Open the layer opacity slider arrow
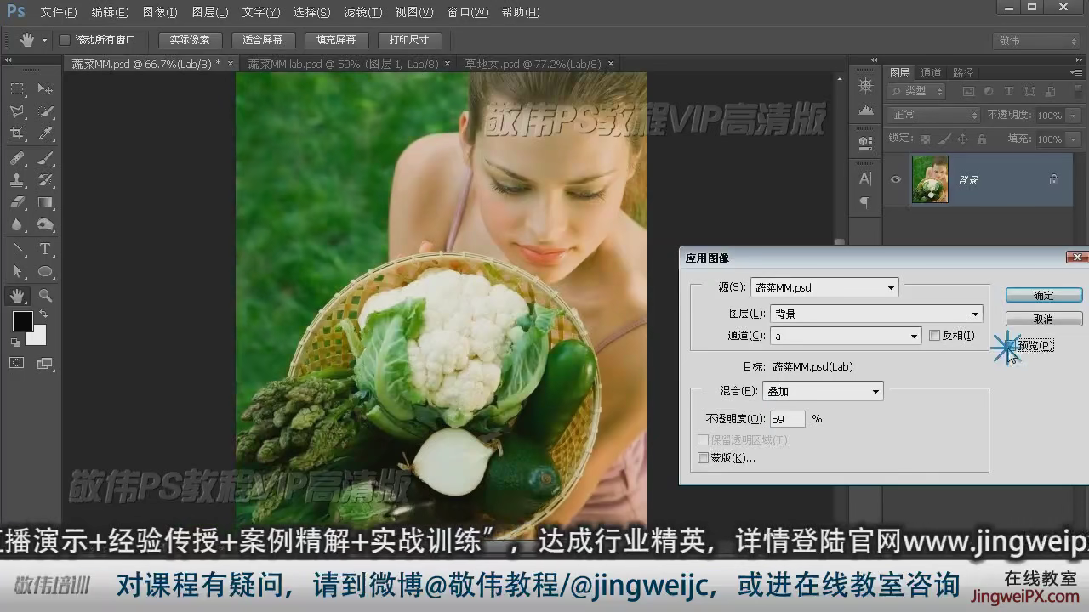The height and width of the screenshot is (612, 1089). [x=1073, y=115]
